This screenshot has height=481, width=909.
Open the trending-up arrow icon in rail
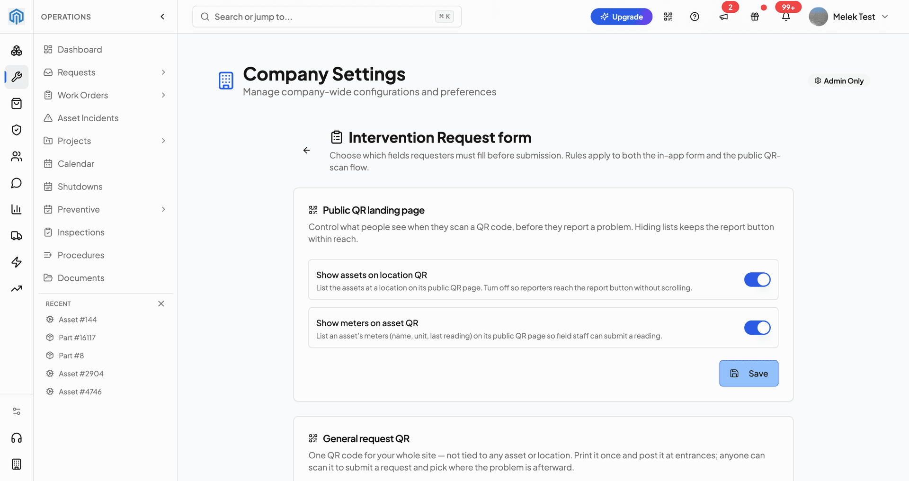[17, 289]
